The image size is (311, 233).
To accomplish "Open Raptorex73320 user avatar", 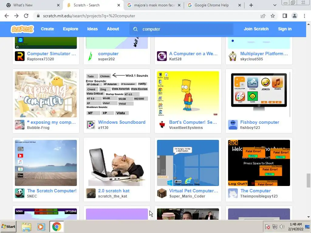I will (x=20, y=56).
